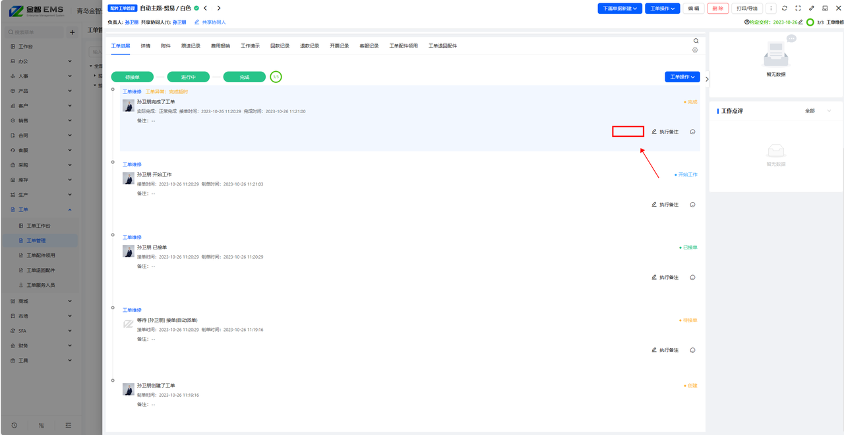Collapse the right side panel arrow
This screenshot has height=435, width=844.
(x=707, y=79)
